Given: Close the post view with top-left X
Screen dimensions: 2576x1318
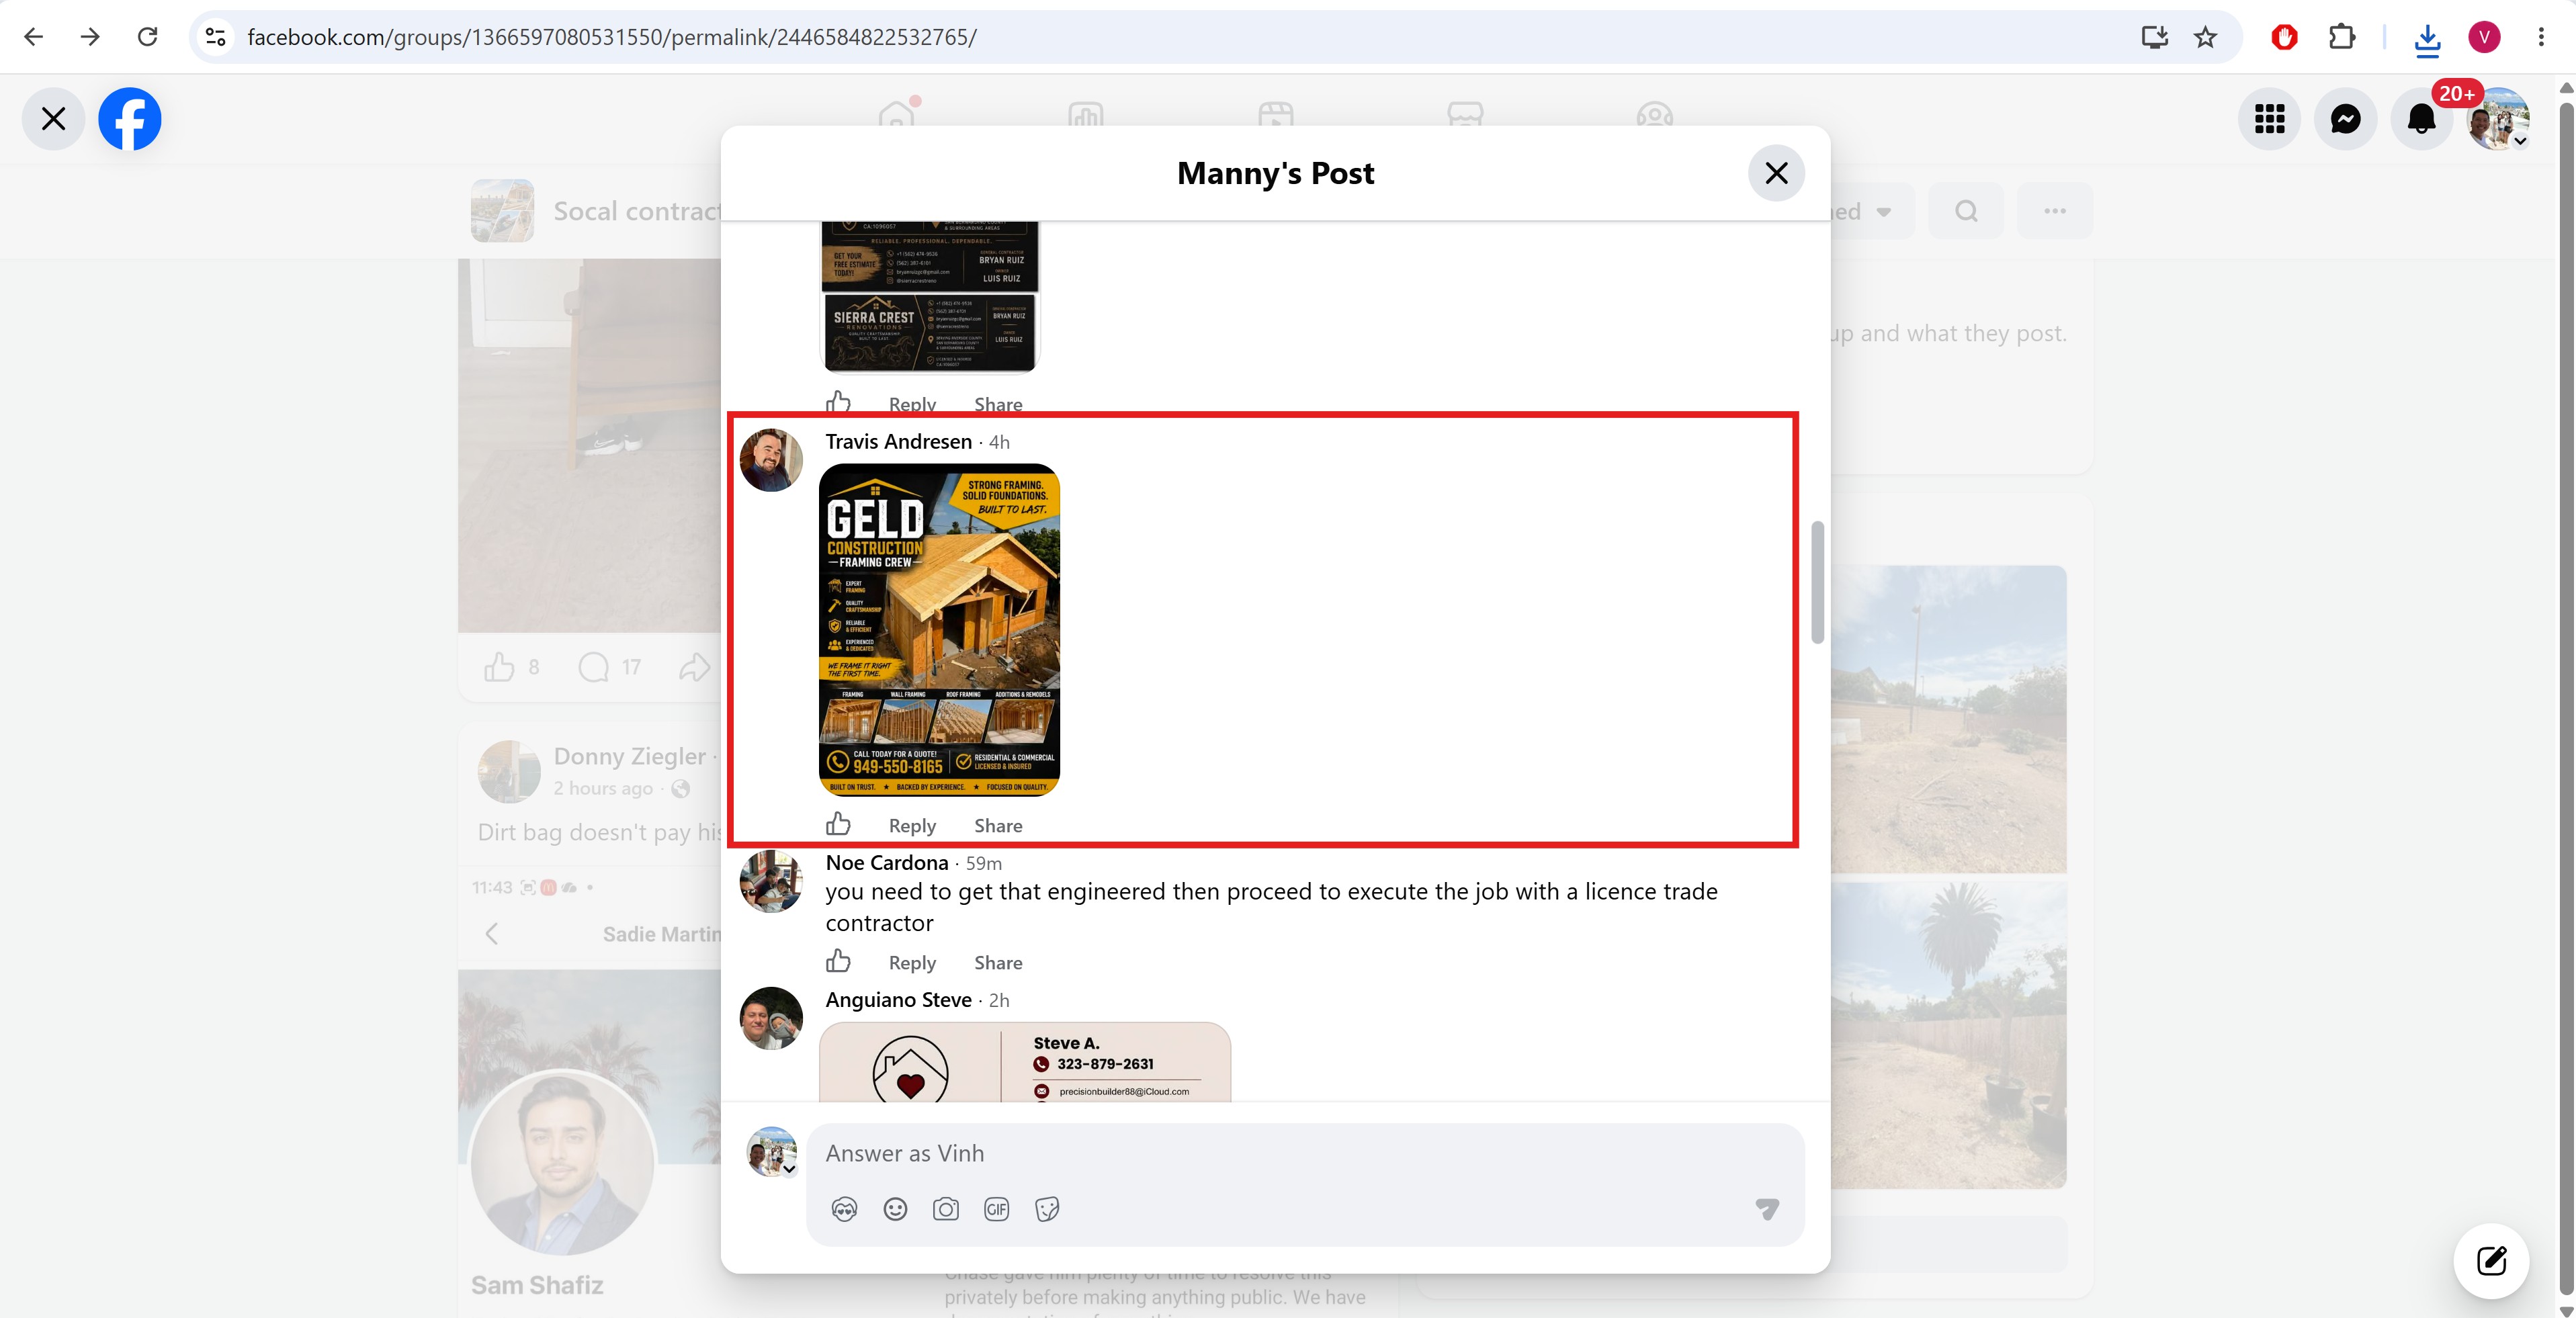Looking at the screenshot, I should click(54, 119).
